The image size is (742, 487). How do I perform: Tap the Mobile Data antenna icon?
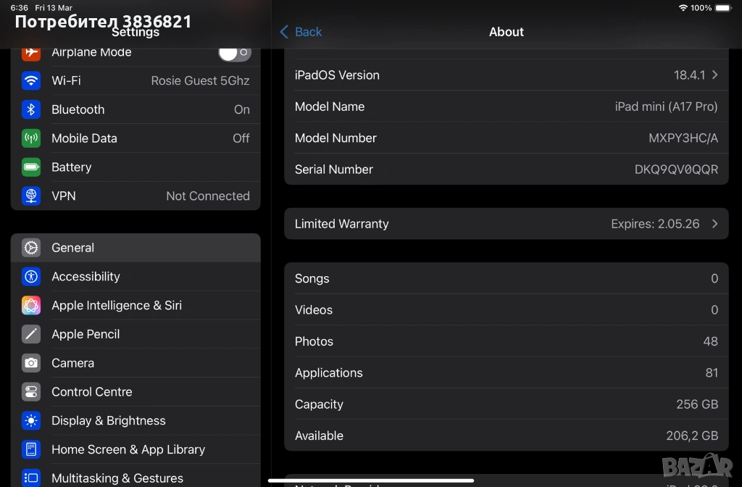tap(31, 138)
